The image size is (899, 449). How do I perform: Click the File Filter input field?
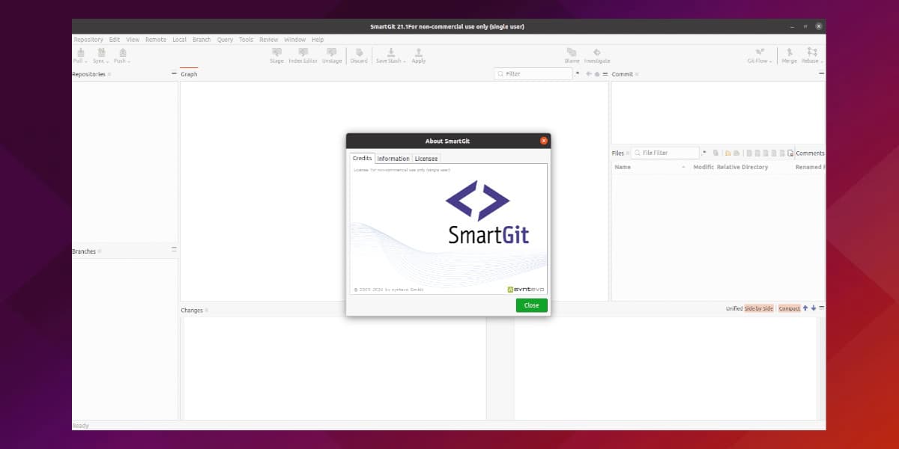click(x=665, y=153)
